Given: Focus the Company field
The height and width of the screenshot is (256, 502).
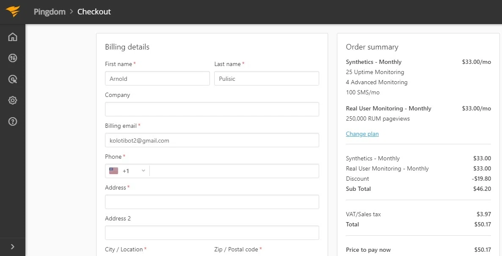Looking at the screenshot, I should click(212, 109).
